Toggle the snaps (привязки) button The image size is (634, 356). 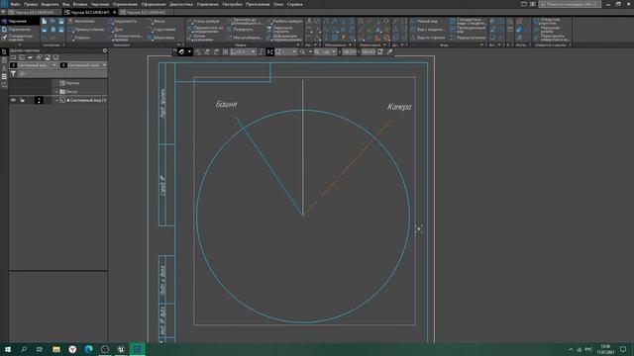tap(181, 51)
